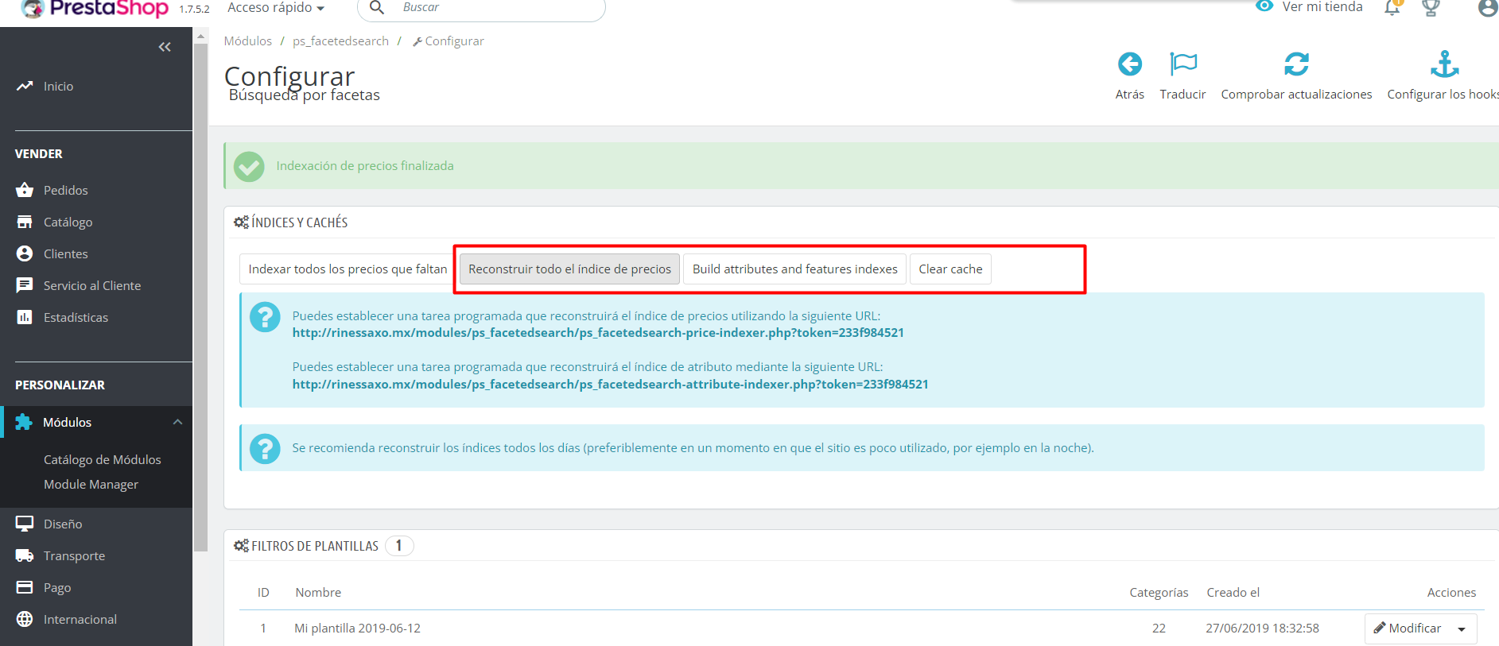Open the trophy merchant expertise icon
This screenshot has height=646, width=1499.
tap(1431, 7)
